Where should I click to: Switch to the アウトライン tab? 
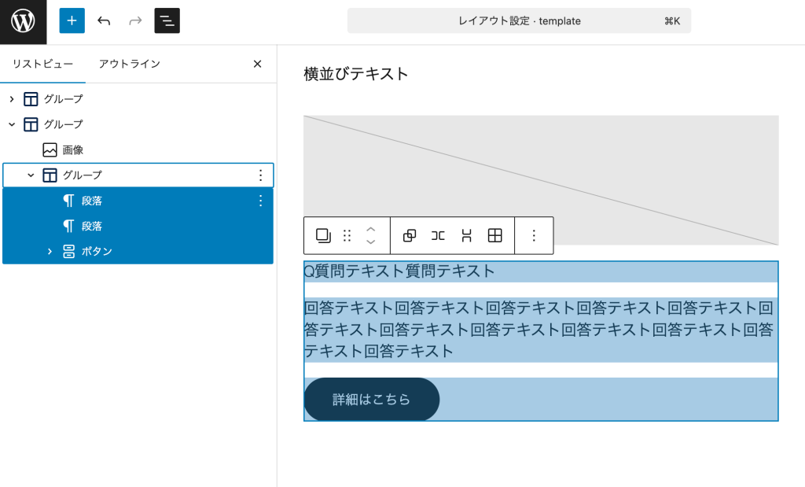(x=130, y=64)
